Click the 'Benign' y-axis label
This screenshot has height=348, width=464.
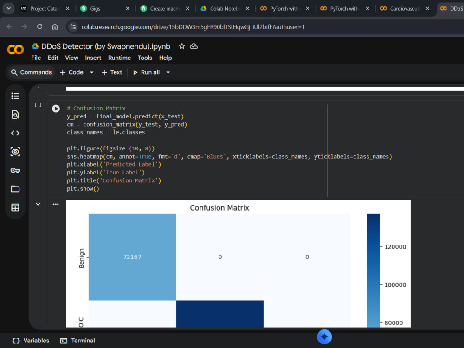pyautogui.click(x=81, y=258)
